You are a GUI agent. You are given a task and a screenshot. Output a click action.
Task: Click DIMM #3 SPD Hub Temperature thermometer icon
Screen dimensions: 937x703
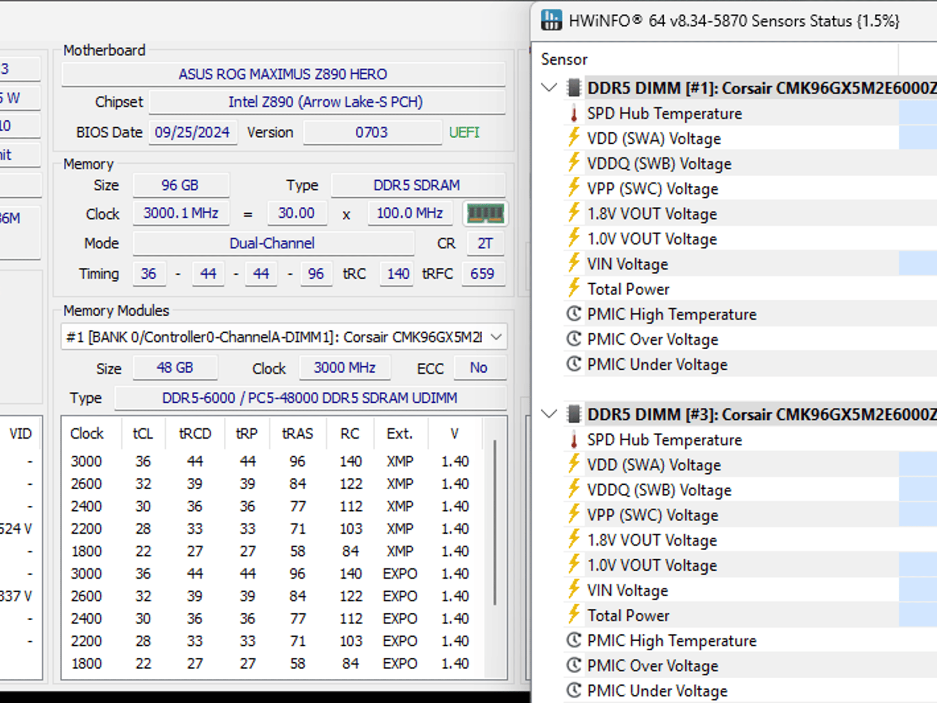tap(574, 440)
